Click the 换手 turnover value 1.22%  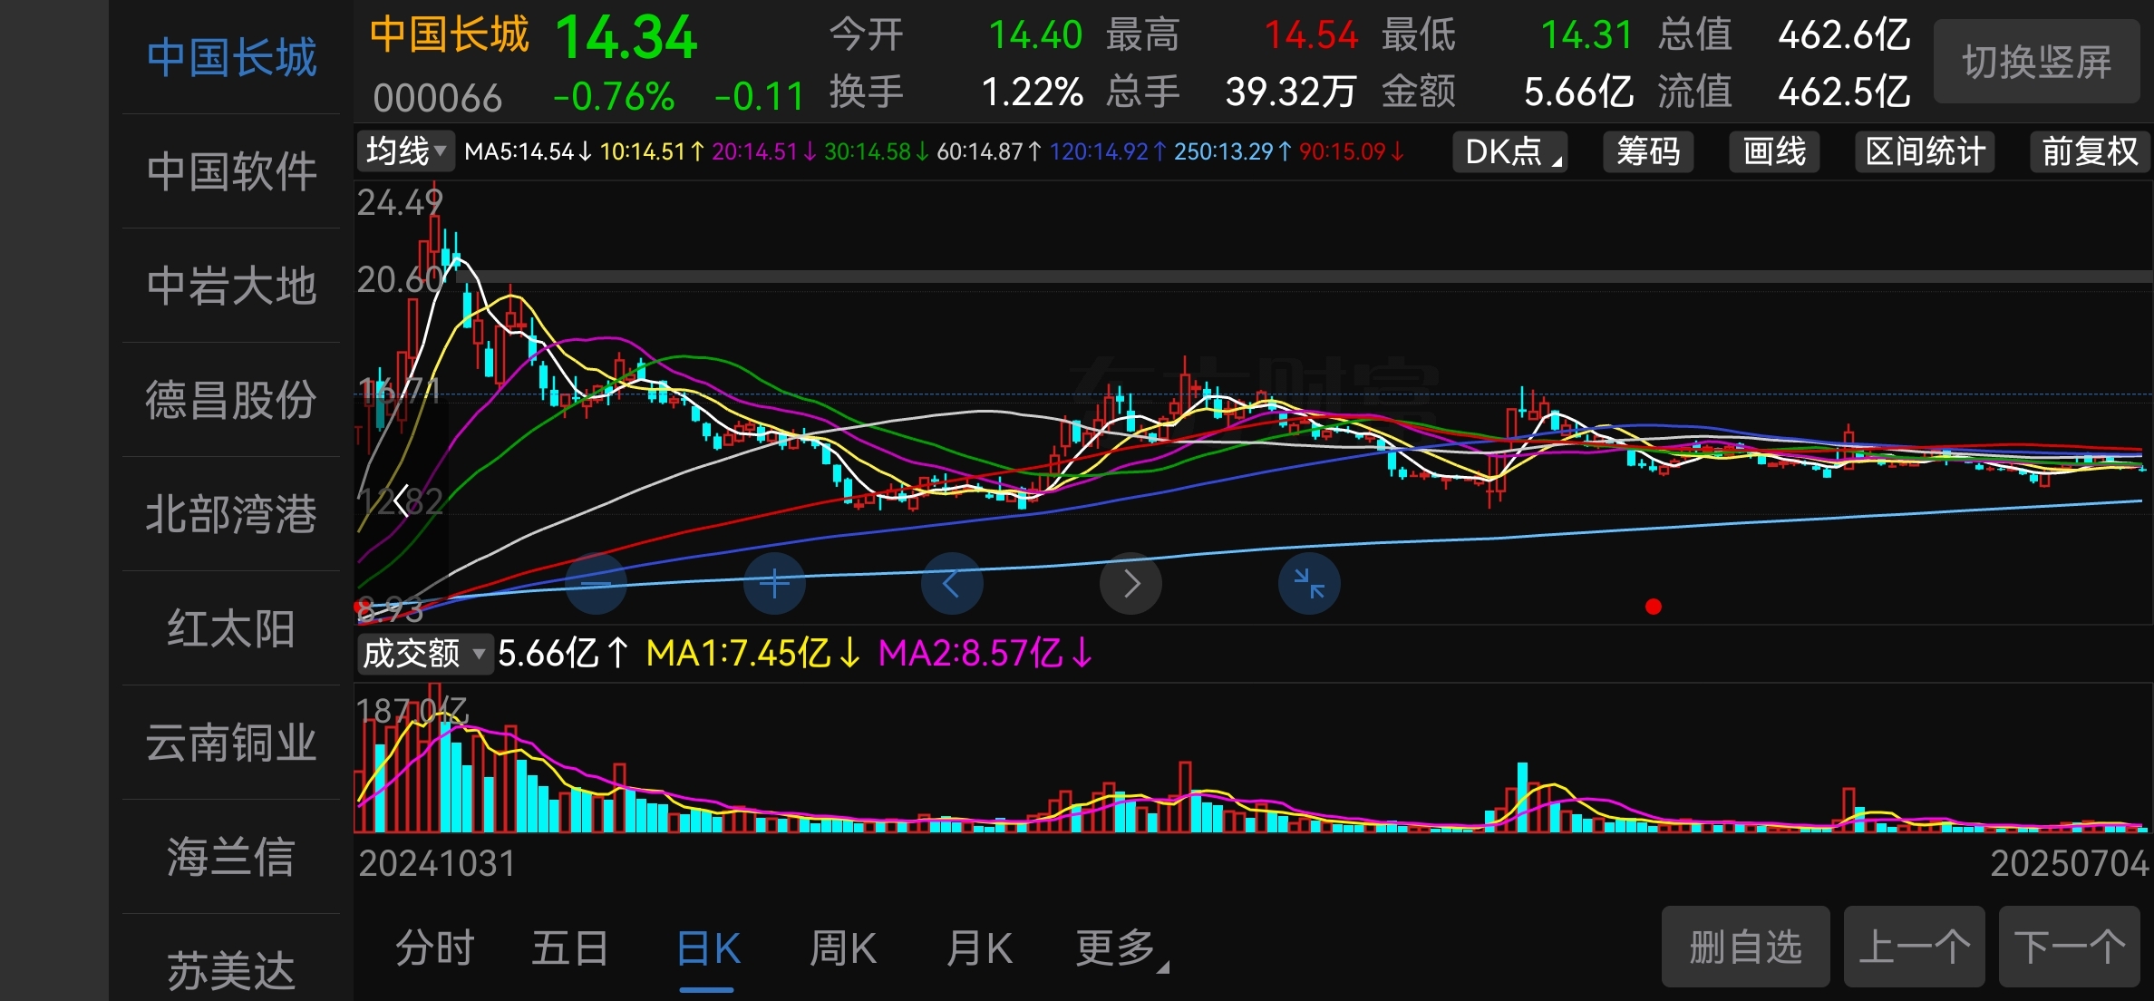1033,92
